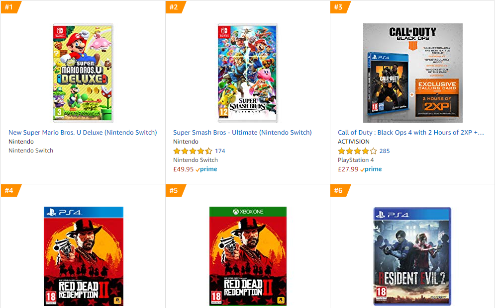View the 285 reviews for Call of Duty
The image size is (496, 308).
[x=385, y=151]
